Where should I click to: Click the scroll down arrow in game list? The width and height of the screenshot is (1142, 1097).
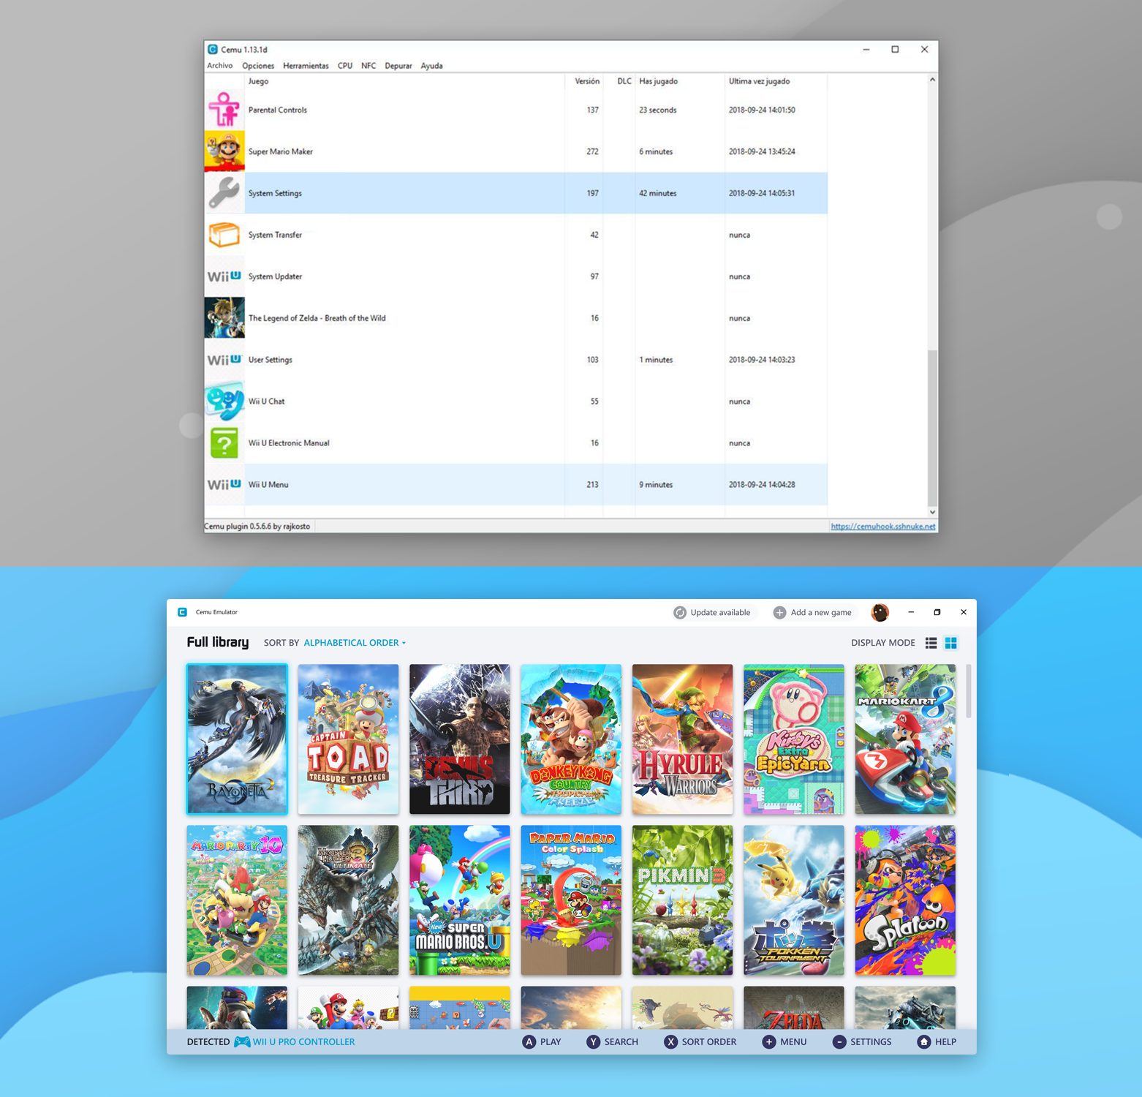[932, 512]
